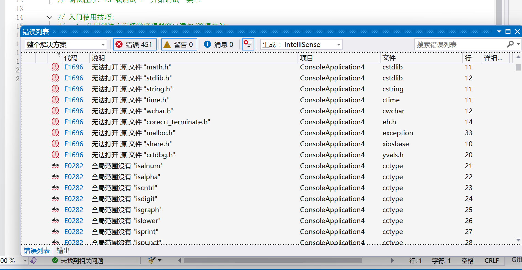
Task: Click the editor horizontal scrollbar right arrow
Action: (x=392, y=260)
